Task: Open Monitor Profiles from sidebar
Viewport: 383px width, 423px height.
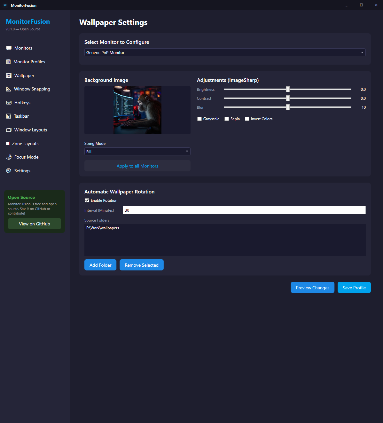Action: point(8,61)
